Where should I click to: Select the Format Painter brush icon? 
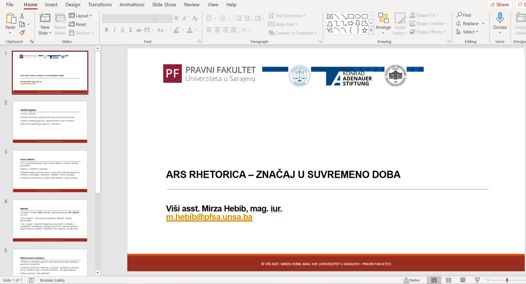pos(22,33)
